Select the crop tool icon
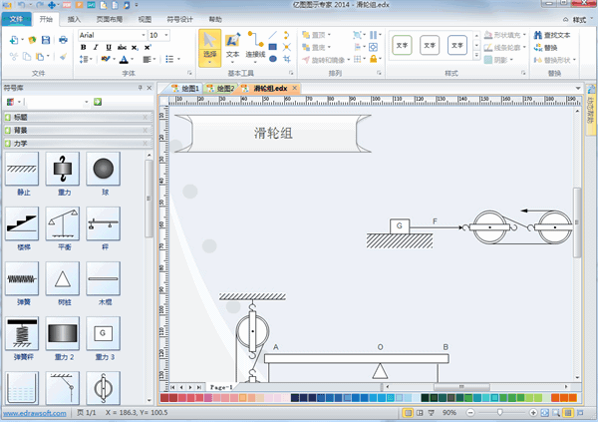The height and width of the screenshot is (422, 598). [x=287, y=59]
